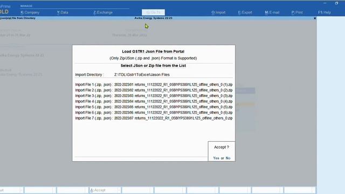Select Import File 2 zip entry
This screenshot has height=194, width=345.
coord(174,90)
